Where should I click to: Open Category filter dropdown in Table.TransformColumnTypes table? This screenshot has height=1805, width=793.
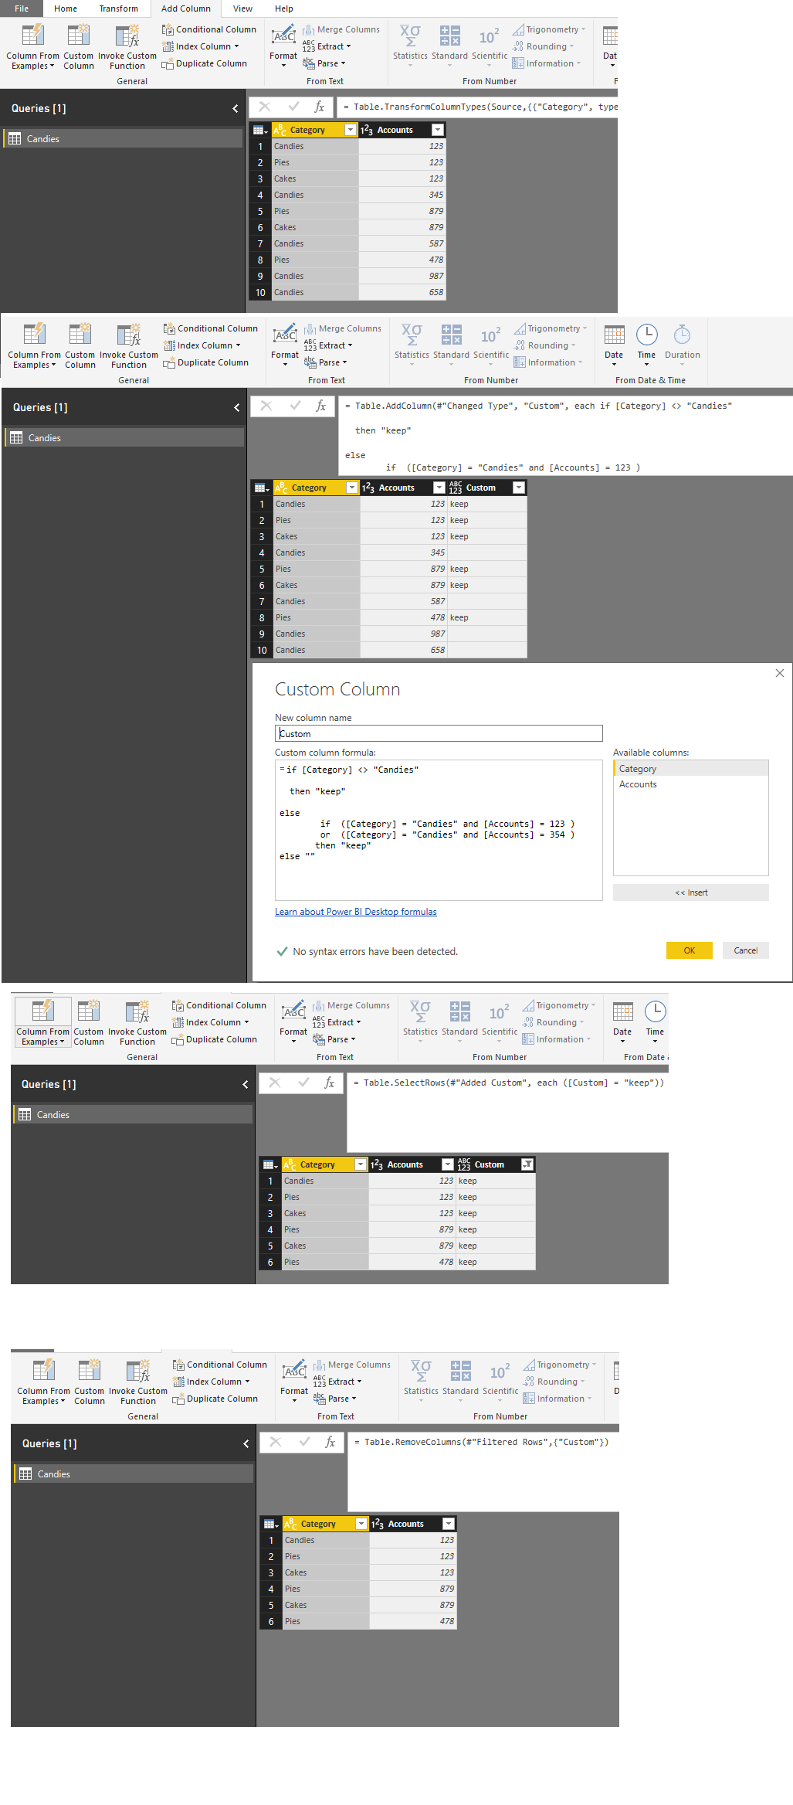(351, 130)
